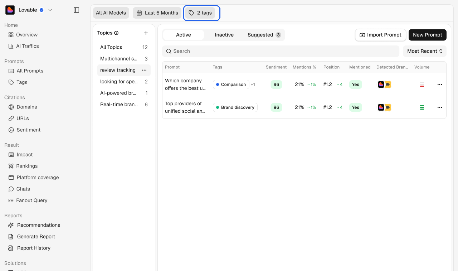Click the Topics info icon
The image size is (458, 271).
coord(116,33)
